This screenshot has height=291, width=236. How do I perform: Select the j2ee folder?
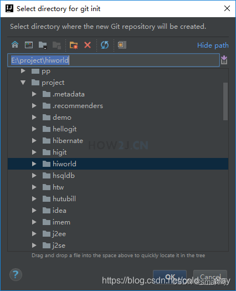tap(118, 234)
